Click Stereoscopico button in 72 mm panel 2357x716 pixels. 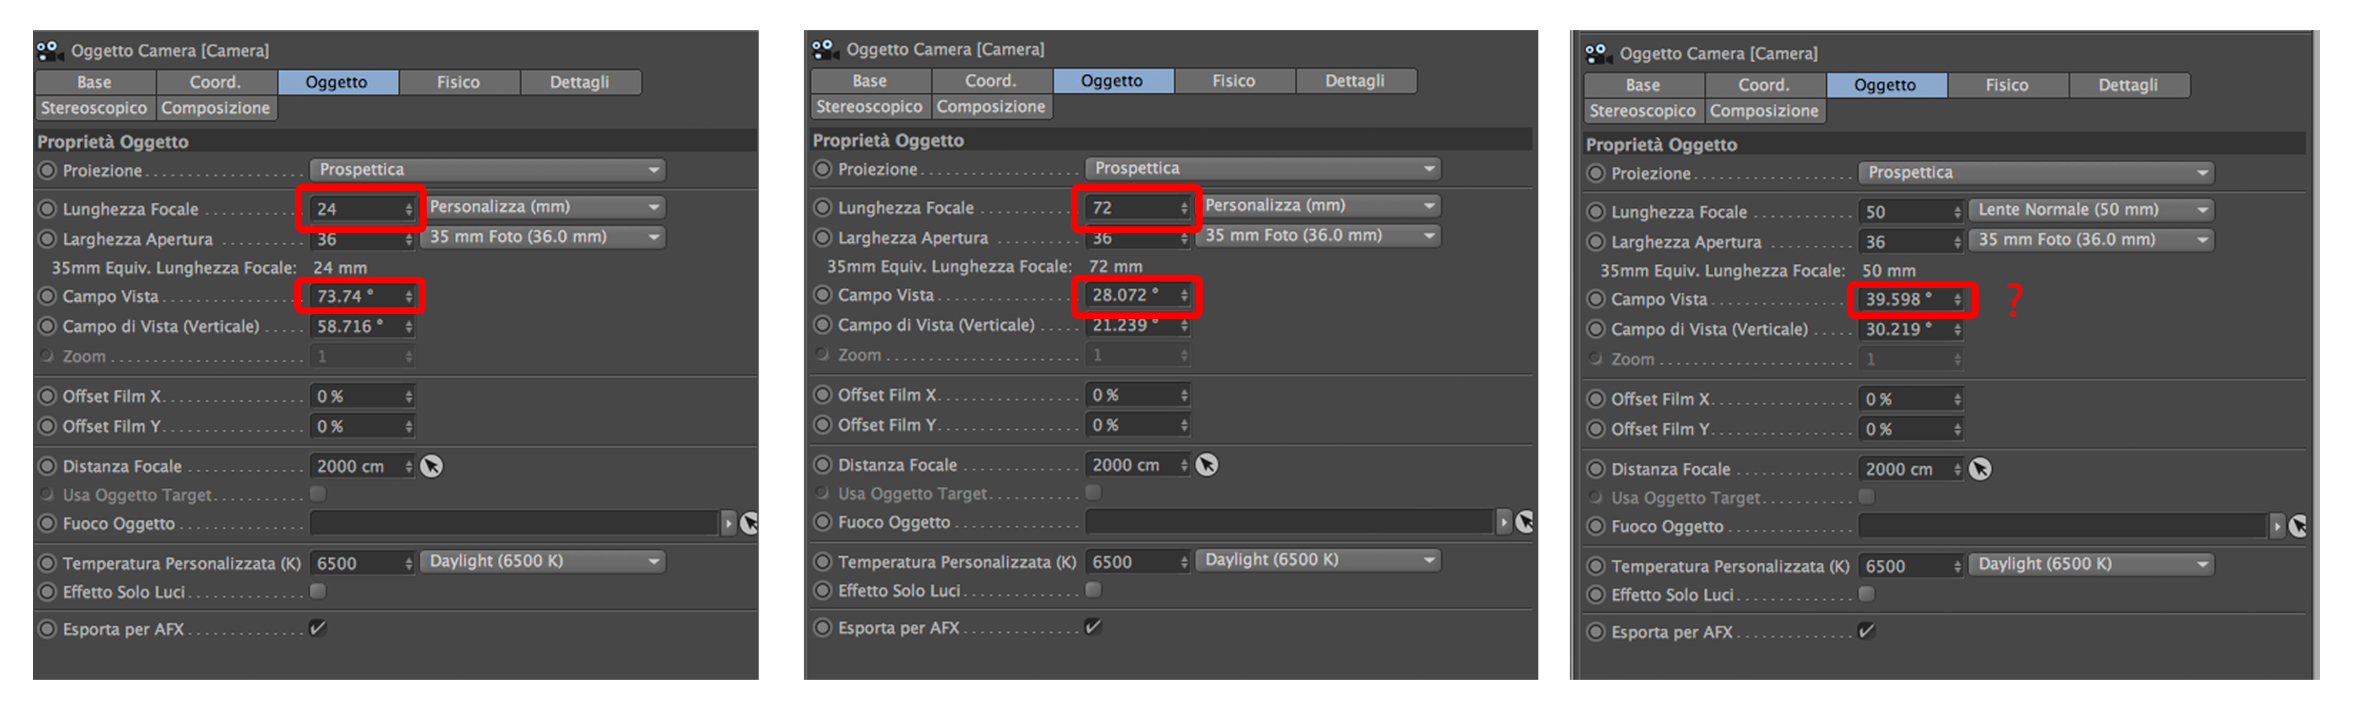[x=869, y=107]
